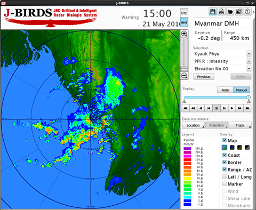Click the Previous button

[204, 77]
